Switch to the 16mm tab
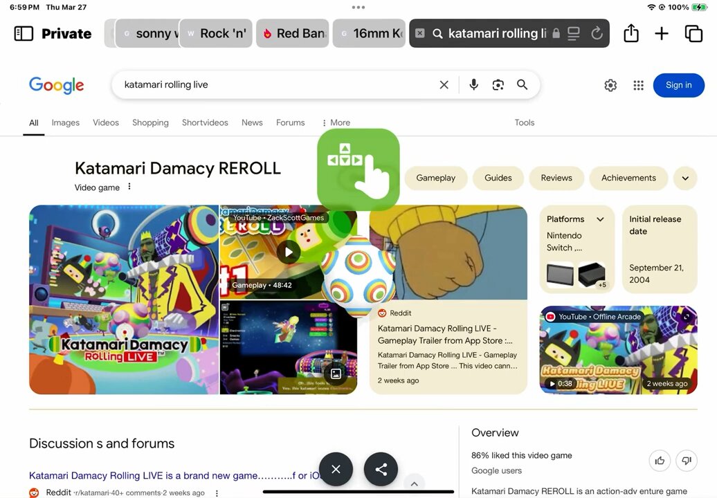Viewport: 717px width, 498px height. 369,33
